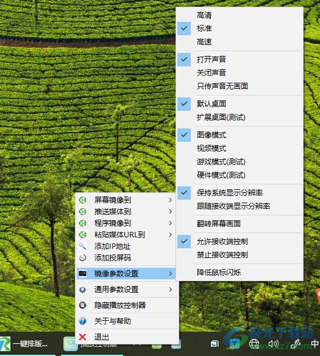This screenshot has height=356, width=320.
Task: Click green sync icon beside 推送媒体到
Action: coord(82,212)
